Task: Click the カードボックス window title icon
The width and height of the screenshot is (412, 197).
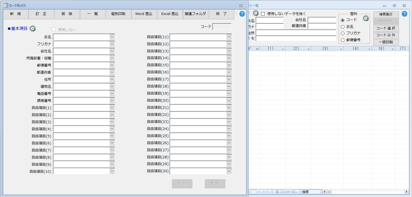Action: tap(6, 5)
